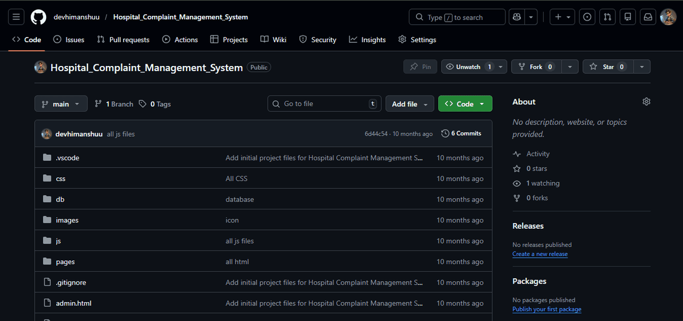Click the 'All CSS' commit message
The image size is (683, 321).
[236, 179]
